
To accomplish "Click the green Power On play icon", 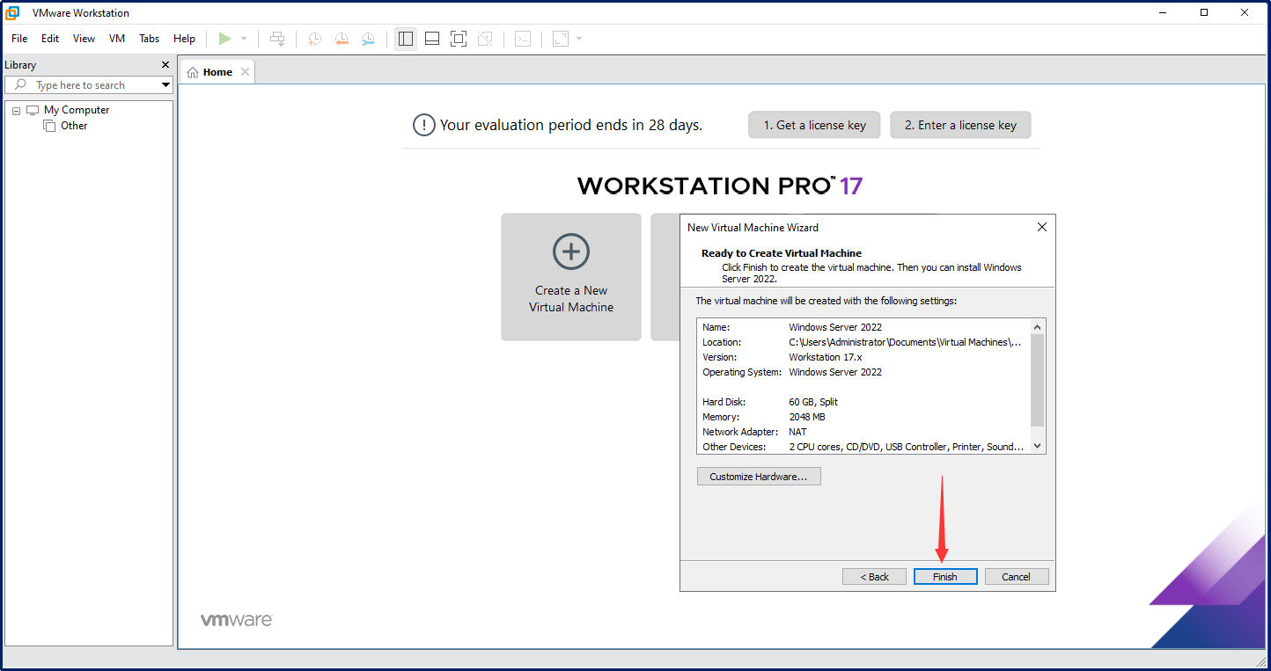I will coord(225,39).
